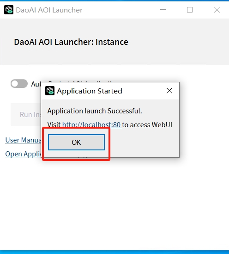Click the Auto Restart label beside the switch

[x=36, y=84]
